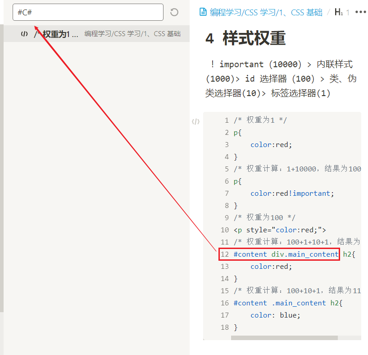Click code line 12 #content div.main_content h2{

pyautogui.click(x=295, y=254)
